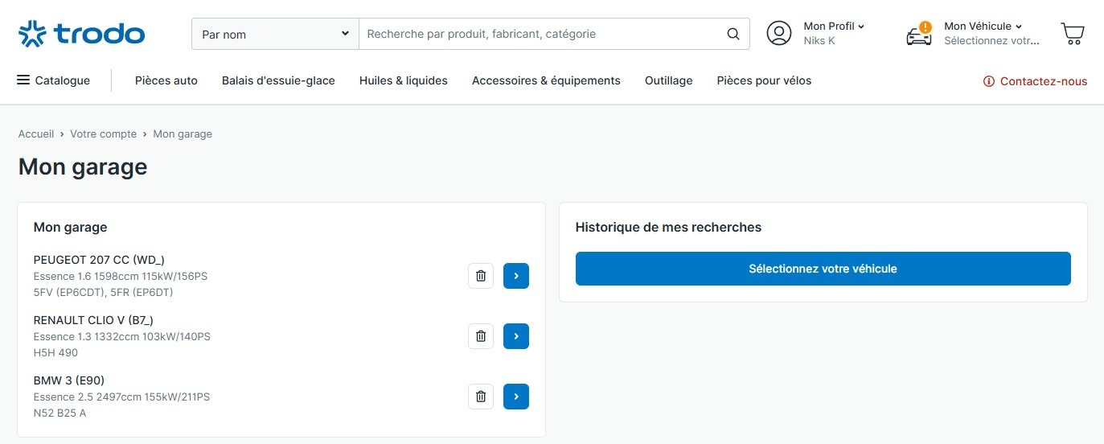This screenshot has height=444, width=1104.
Task: Open the shopping cart
Action: tap(1073, 34)
